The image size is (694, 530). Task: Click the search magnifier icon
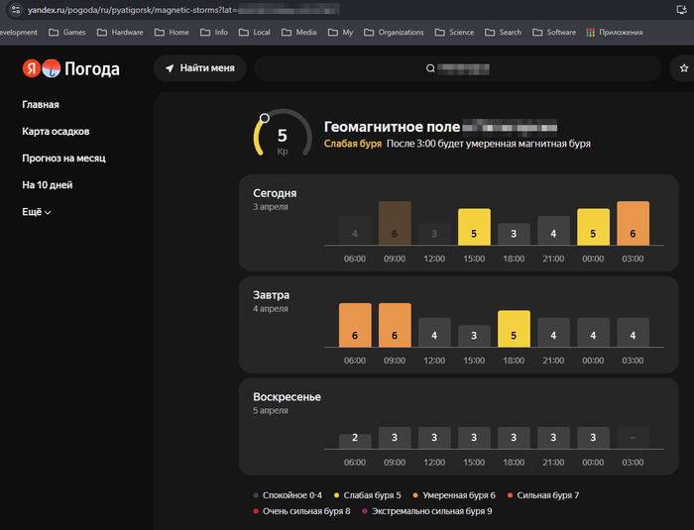tap(430, 68)
